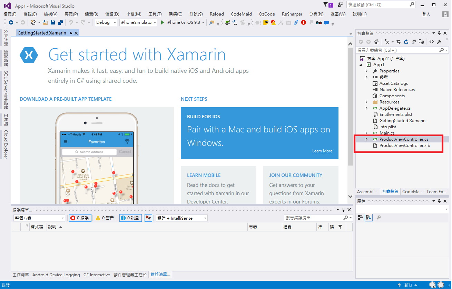Screen dimensions: 452x289
Task: Click the LEARN MOBILE card
Action: tap(218, 185)
